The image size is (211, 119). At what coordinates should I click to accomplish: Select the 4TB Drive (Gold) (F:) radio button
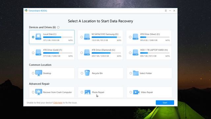(x=33, y=53)
